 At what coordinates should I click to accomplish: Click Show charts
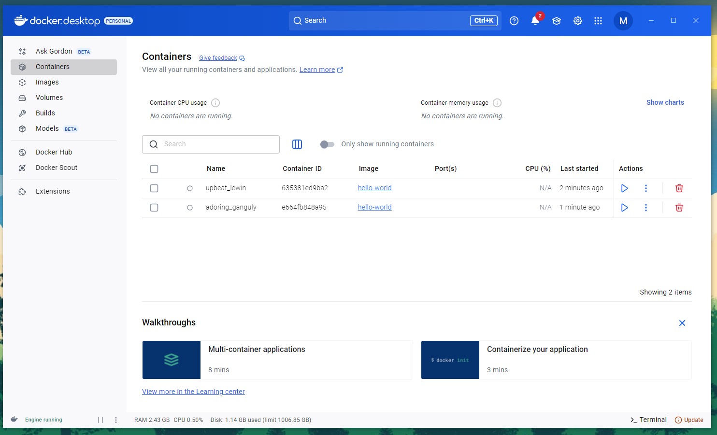[x=665, y=102]
